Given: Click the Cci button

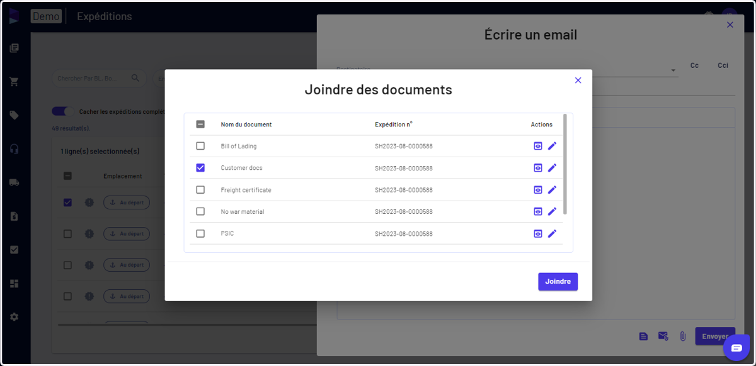Looking at the screenshot, I should [723, 65].
